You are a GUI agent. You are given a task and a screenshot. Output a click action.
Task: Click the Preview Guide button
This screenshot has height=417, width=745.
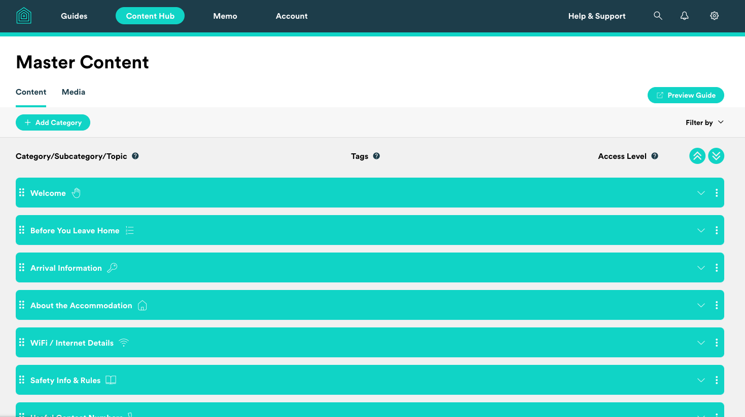coord(686,95)
